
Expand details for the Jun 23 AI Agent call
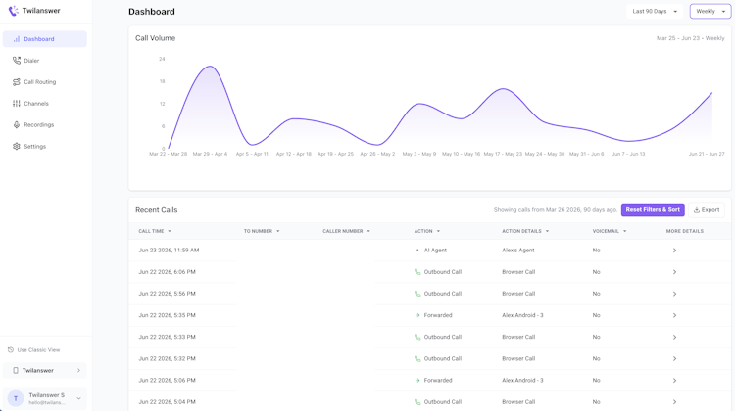coord(674,251)
